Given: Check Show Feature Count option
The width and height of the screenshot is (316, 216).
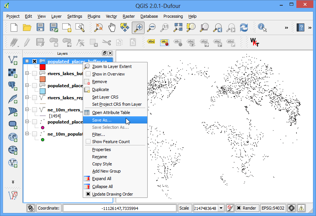Looking at the screenshot, I should tap(88, 142).
